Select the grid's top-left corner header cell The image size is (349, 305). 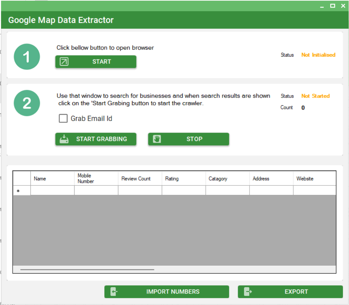point(22,178)
